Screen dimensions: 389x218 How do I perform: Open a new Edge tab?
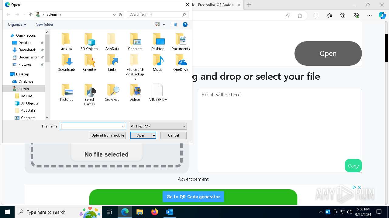coord(249,5)
